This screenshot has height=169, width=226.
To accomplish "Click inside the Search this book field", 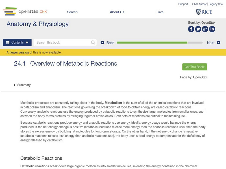I will pyautogui.click(x=62, y=42).
